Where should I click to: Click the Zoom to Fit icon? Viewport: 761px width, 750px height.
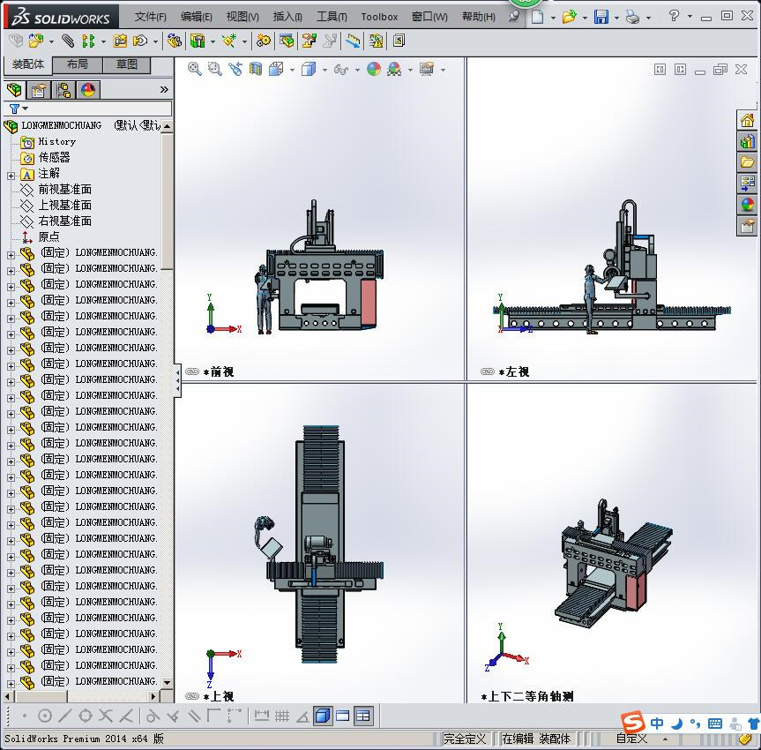click(x=195, y=69)
